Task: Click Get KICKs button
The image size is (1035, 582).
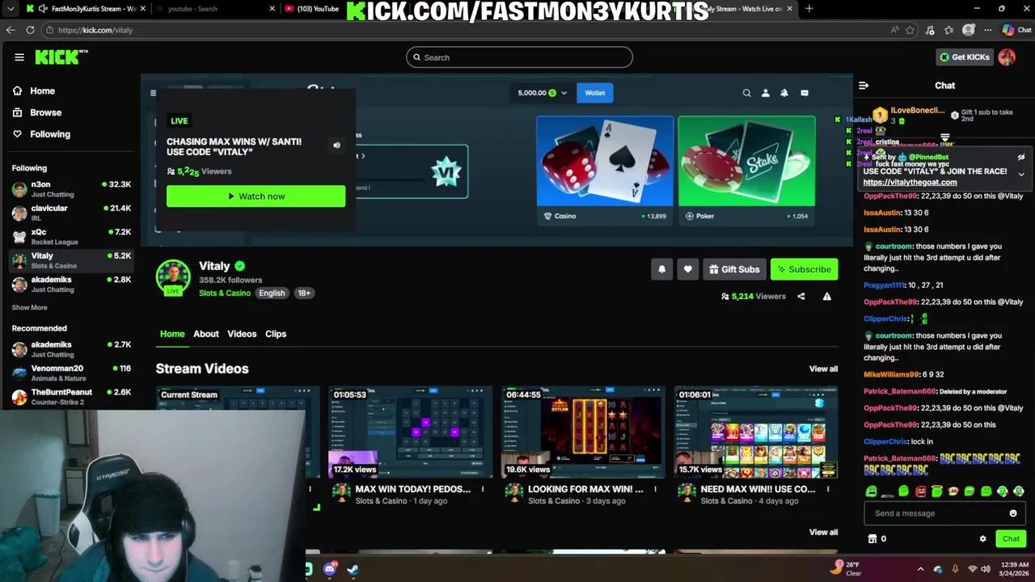Action: pos(965,57)
